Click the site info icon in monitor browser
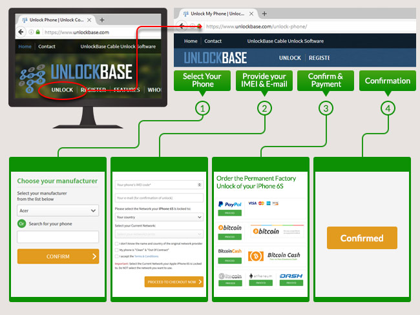420x315 pixels. click(31, 32)
